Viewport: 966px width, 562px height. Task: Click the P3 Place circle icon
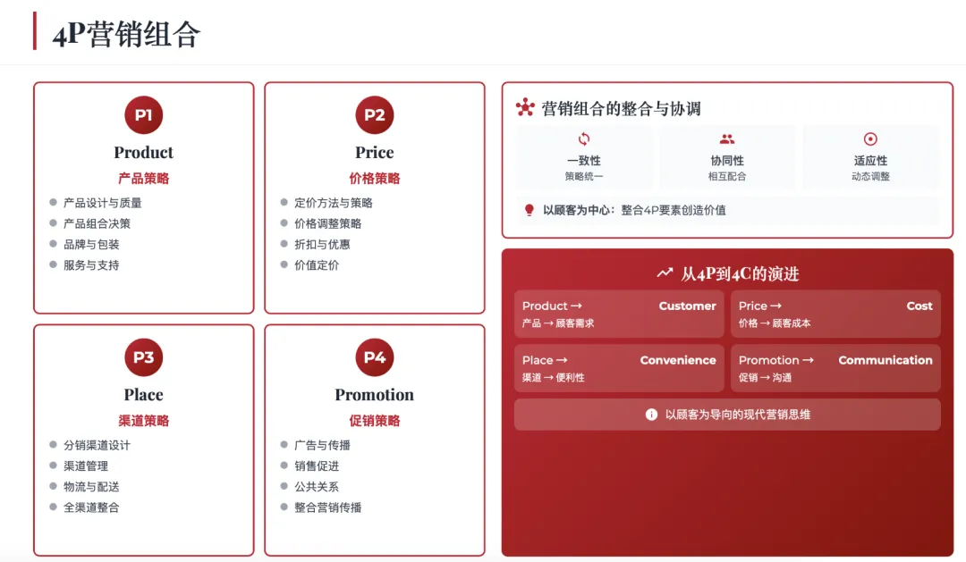(142, 357)
